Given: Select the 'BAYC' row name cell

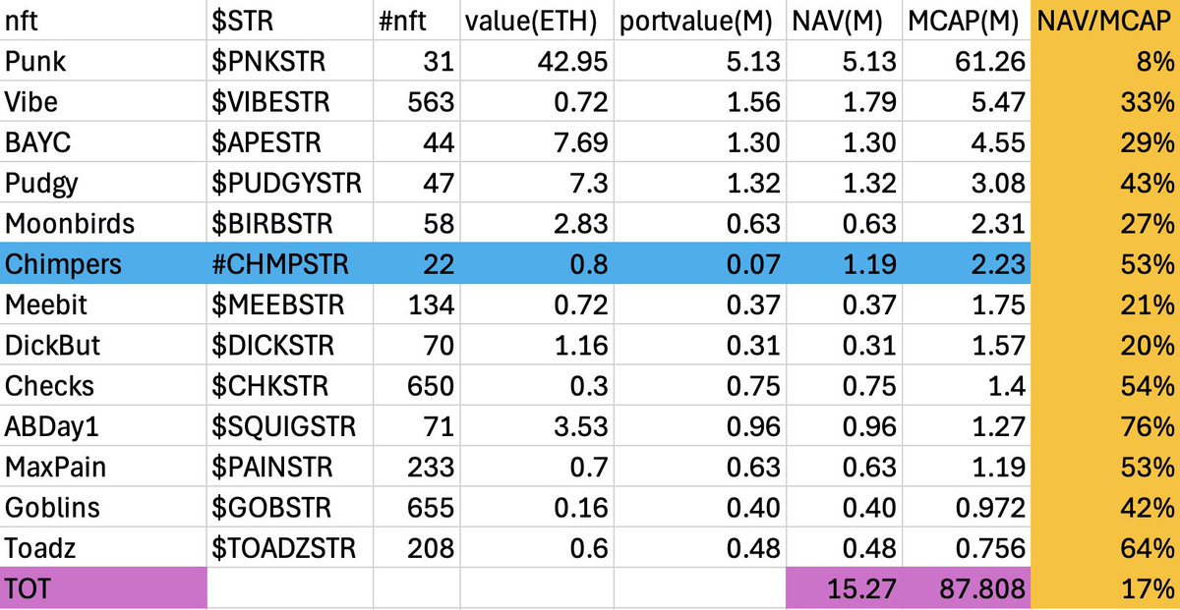Looking at the screenshot, I should (x=103, y=143).
